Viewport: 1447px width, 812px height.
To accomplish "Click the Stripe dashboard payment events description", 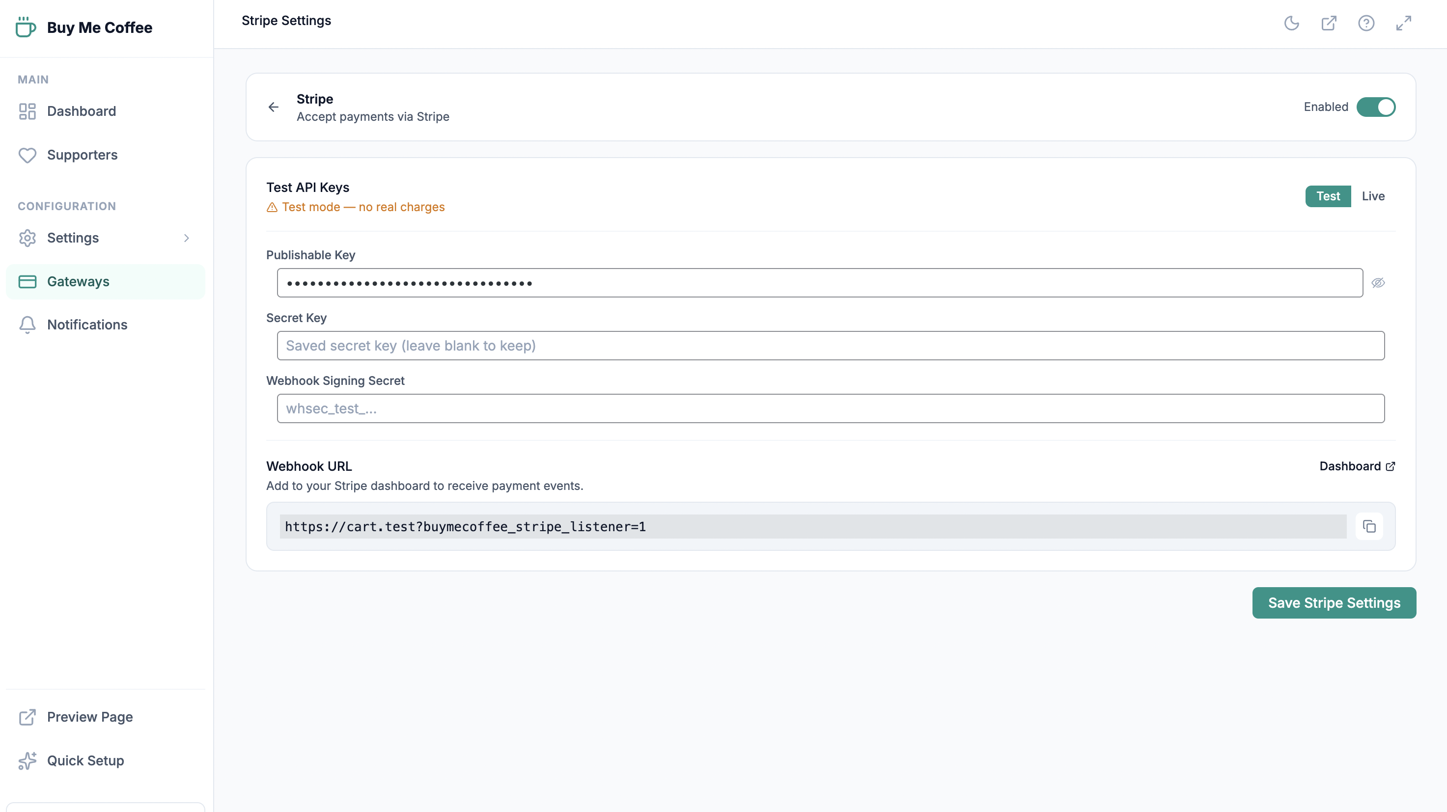I will pyautogui.click(x=425, y=486).
